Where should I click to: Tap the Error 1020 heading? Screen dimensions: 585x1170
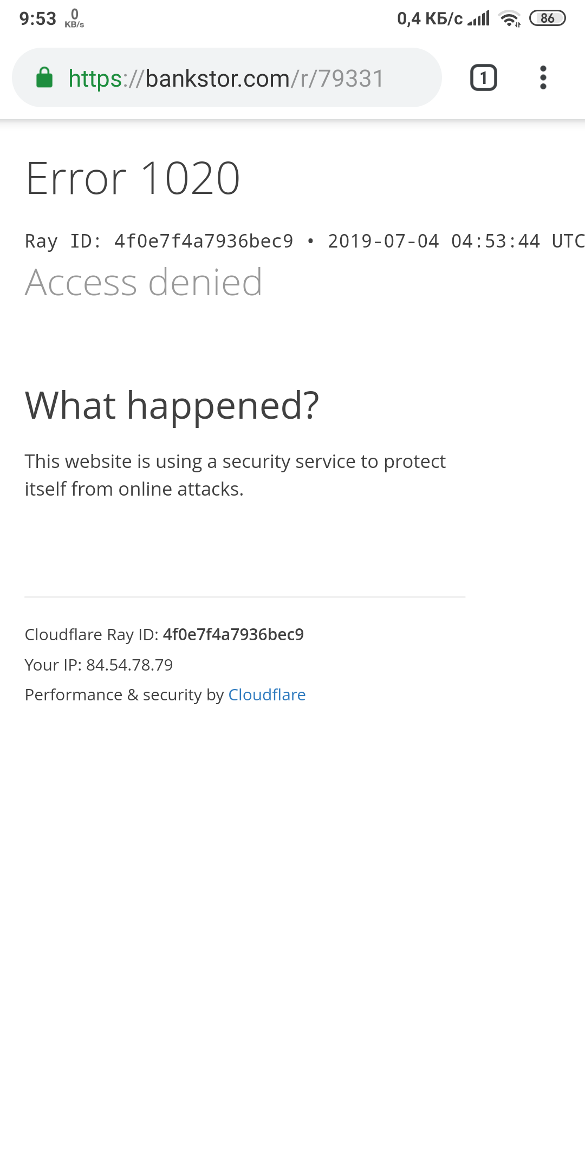[133, 179]
